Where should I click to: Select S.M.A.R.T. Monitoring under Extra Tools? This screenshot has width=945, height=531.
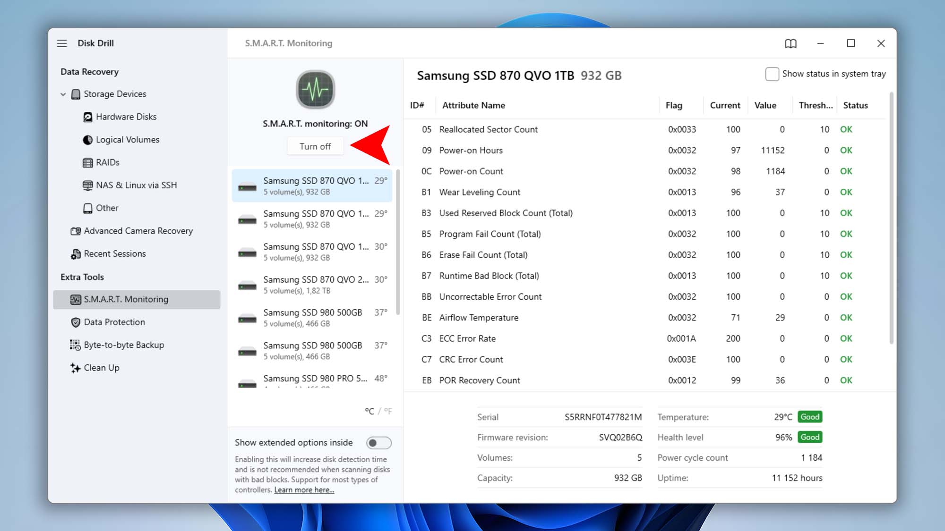126,299
